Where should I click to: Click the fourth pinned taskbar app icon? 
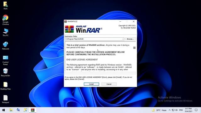[25, 110]
